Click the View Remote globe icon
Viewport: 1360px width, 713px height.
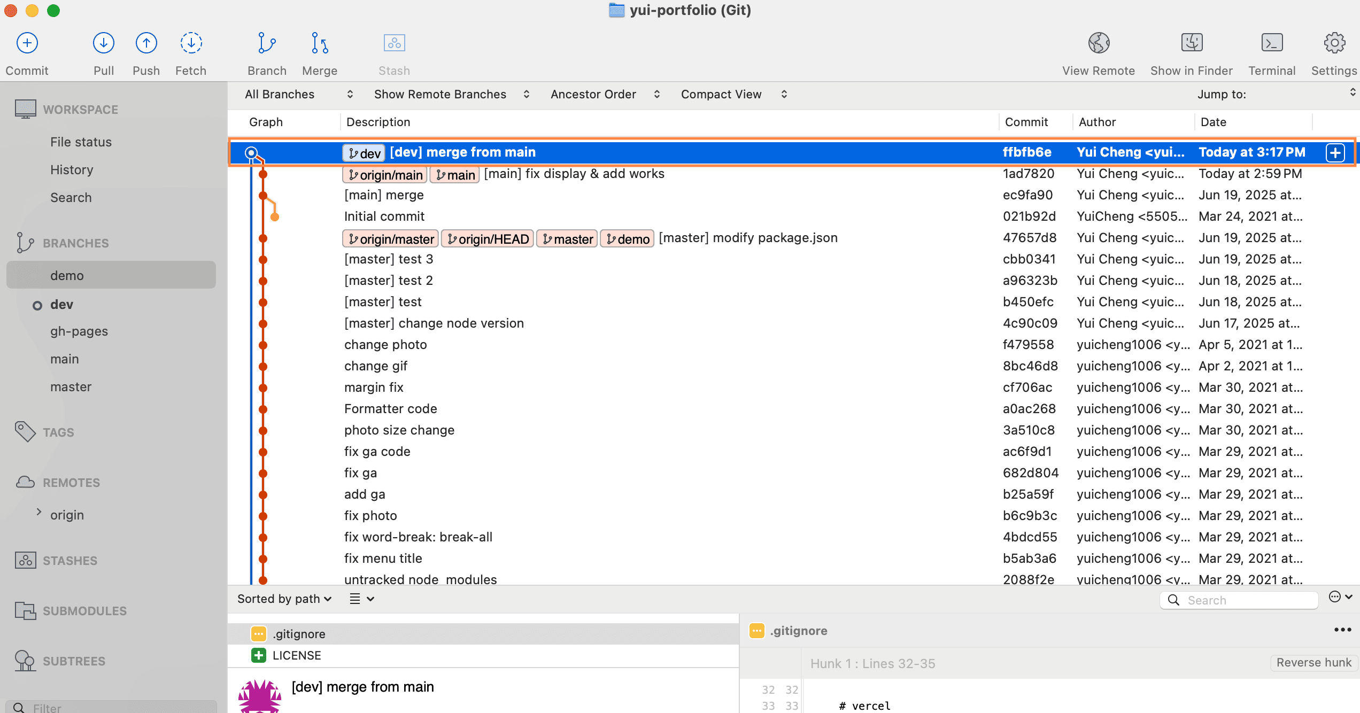point(1098,43)
